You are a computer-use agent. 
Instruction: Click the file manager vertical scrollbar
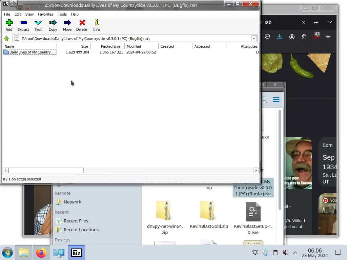pos(280,160)
